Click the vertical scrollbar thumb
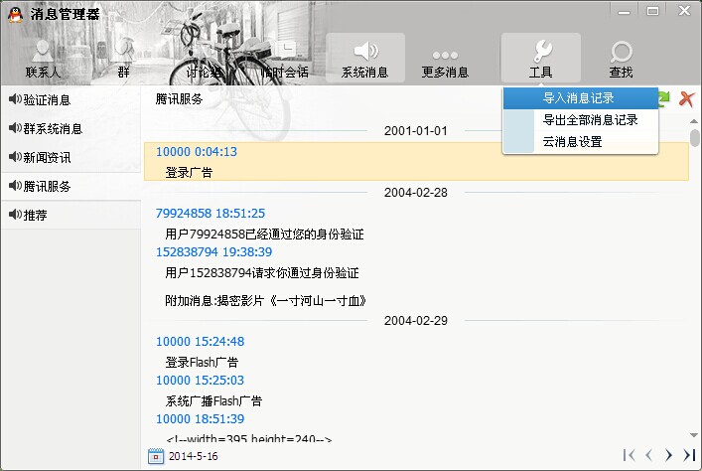 (x=694, y=138)
